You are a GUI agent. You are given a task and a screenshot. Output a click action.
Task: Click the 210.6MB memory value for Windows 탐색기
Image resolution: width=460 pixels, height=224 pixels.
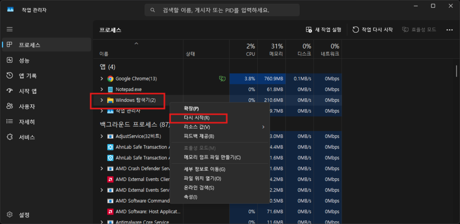pyautogui.click(x=271, y=100)
